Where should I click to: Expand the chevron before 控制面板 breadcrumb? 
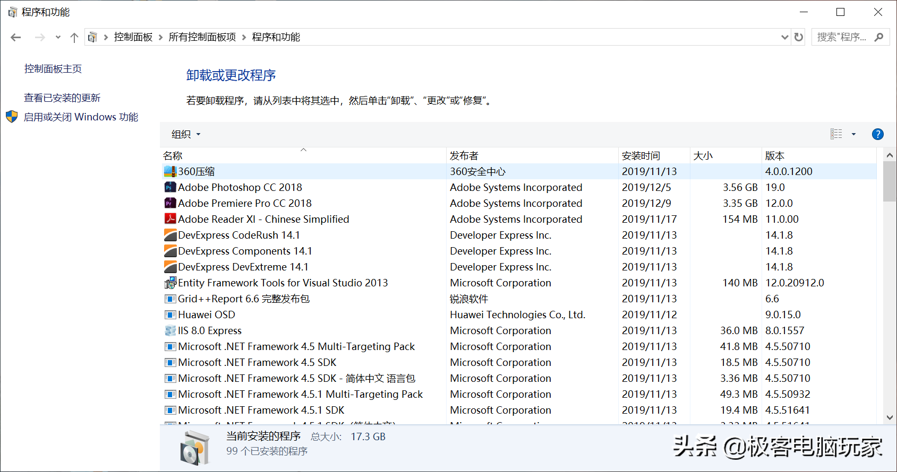tap(106, 37)
